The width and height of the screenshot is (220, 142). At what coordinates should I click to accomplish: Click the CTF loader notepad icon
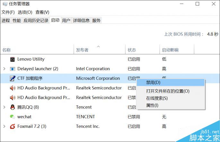pyautogui.click(x=13, y=79)
